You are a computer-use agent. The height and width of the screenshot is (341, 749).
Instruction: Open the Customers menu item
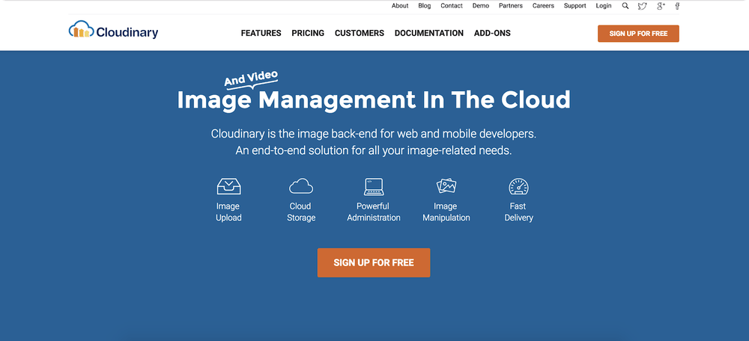pyautogui.click(x=360, y=33)
